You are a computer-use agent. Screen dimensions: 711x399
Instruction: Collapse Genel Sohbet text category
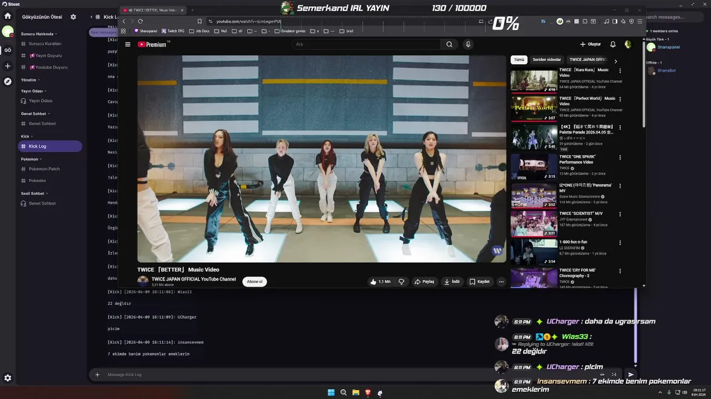[x=35, y=114]
